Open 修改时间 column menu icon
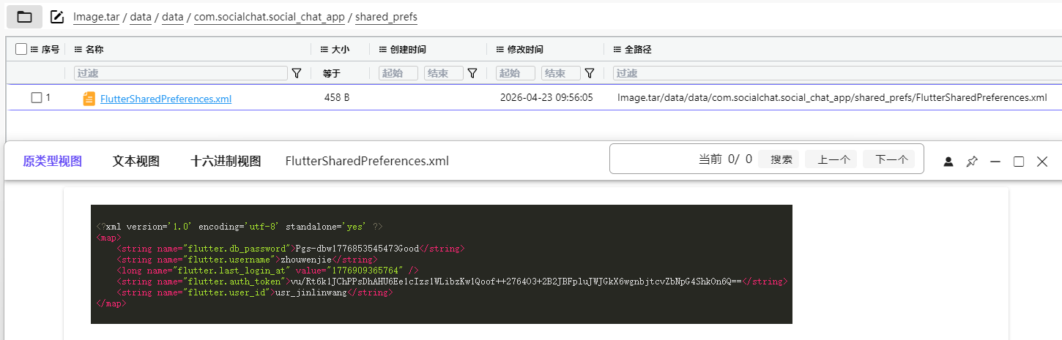 pos(500,50)
